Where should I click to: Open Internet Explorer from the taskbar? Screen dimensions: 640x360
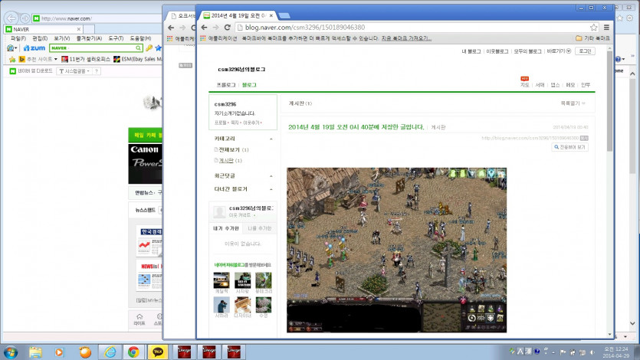tap(110, 352)
